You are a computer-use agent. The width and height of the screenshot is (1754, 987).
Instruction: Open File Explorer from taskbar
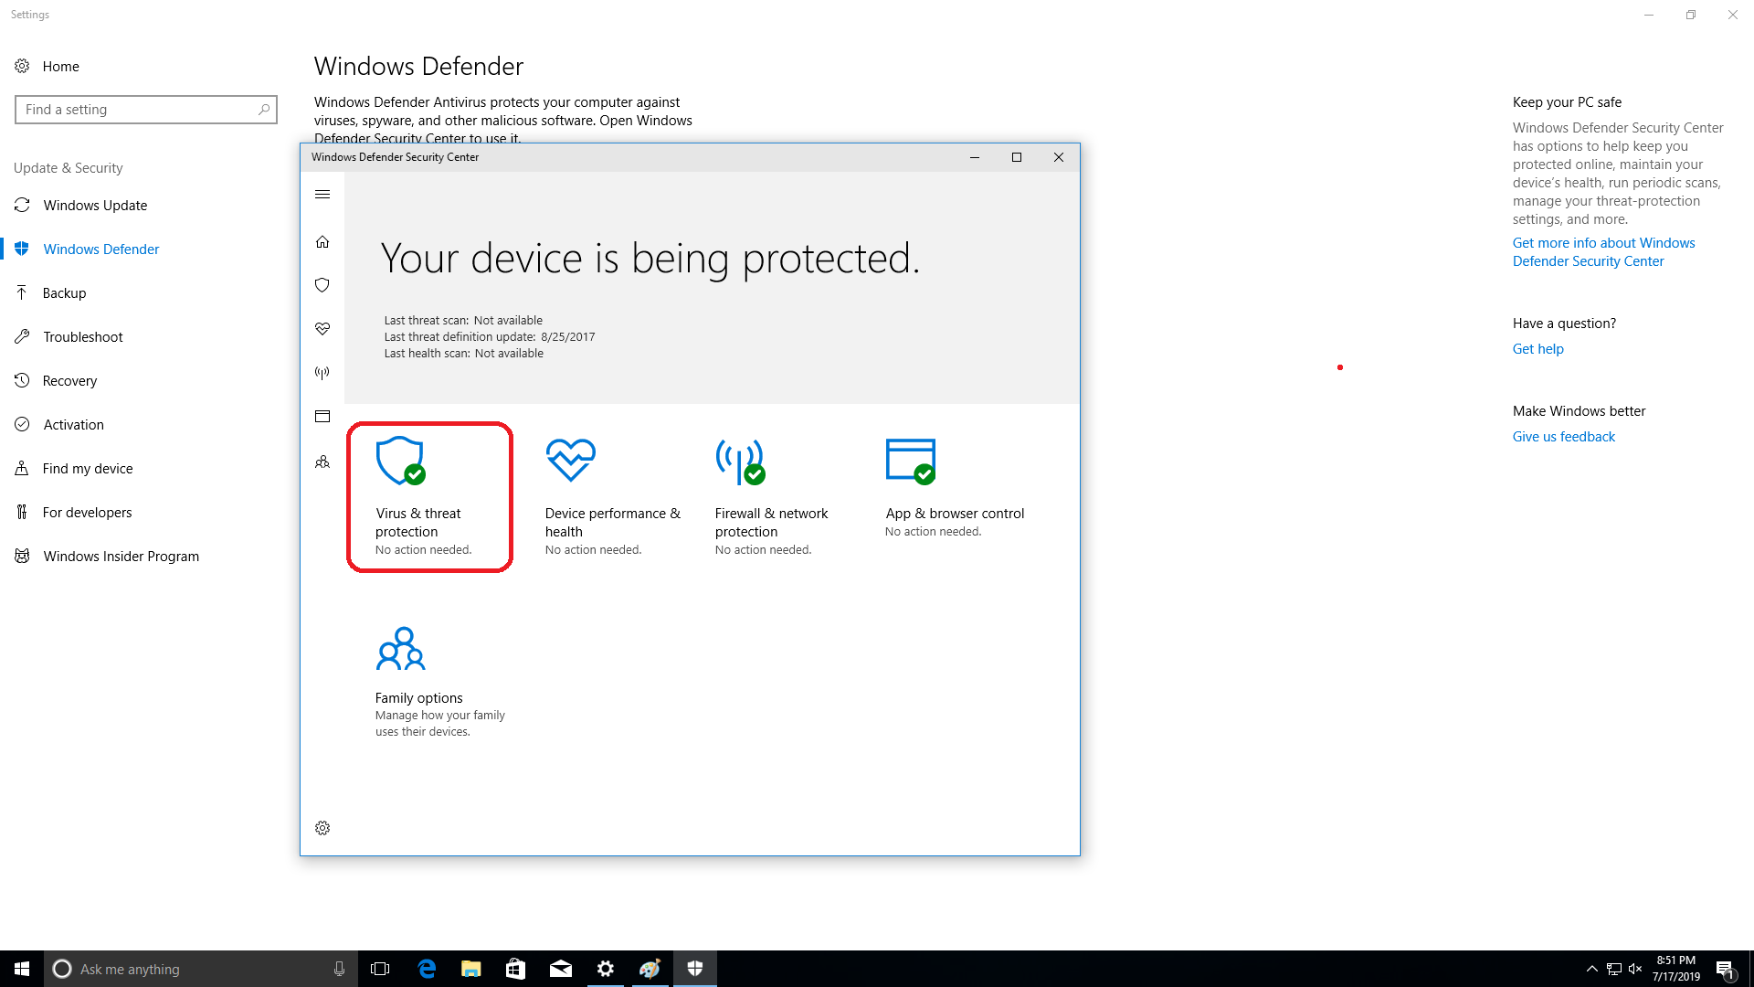[471, 969]
